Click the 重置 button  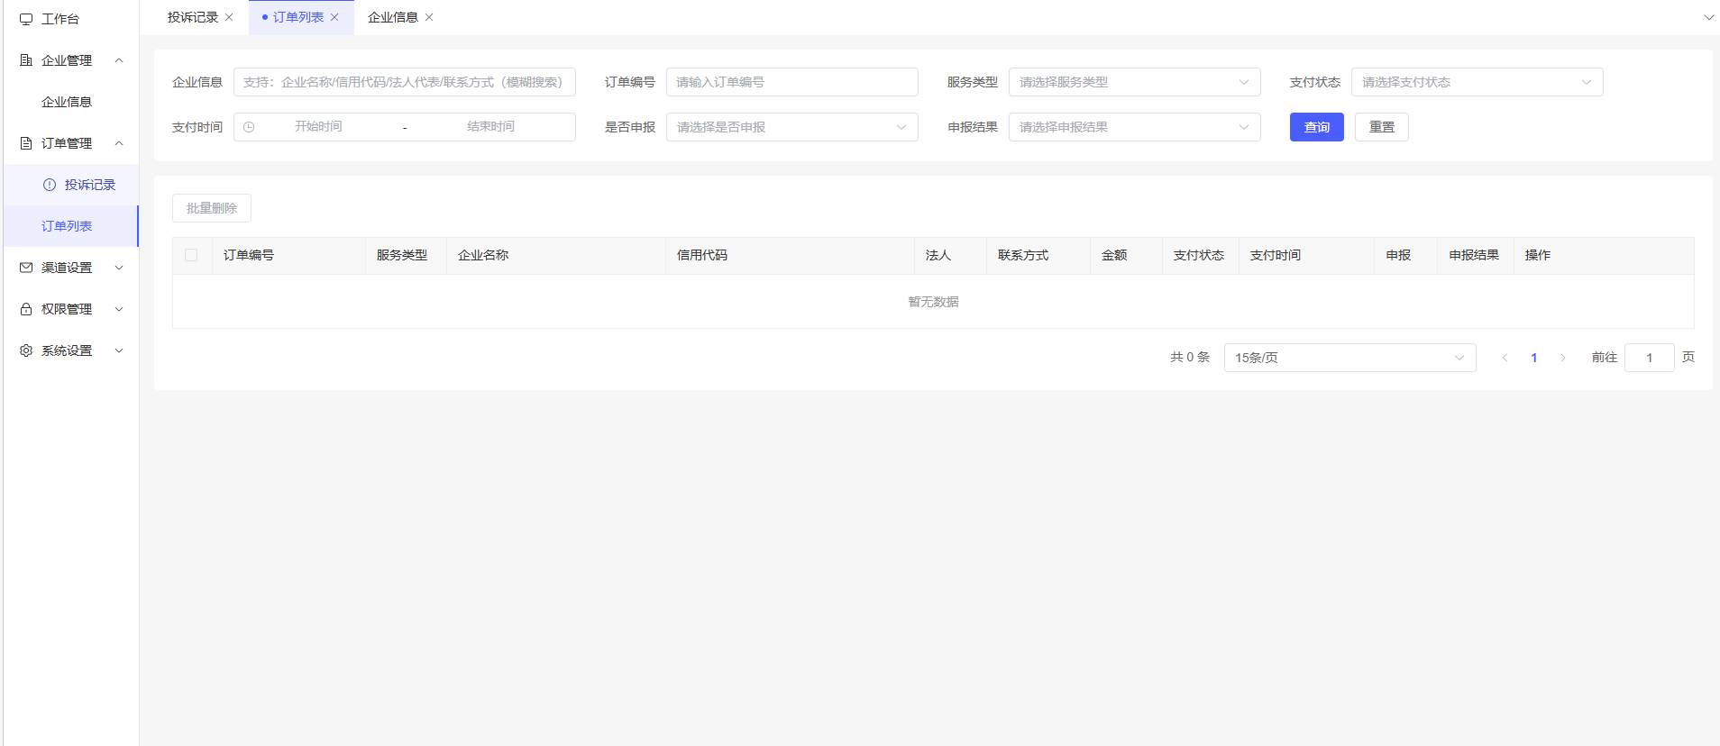coord(1381,127)
